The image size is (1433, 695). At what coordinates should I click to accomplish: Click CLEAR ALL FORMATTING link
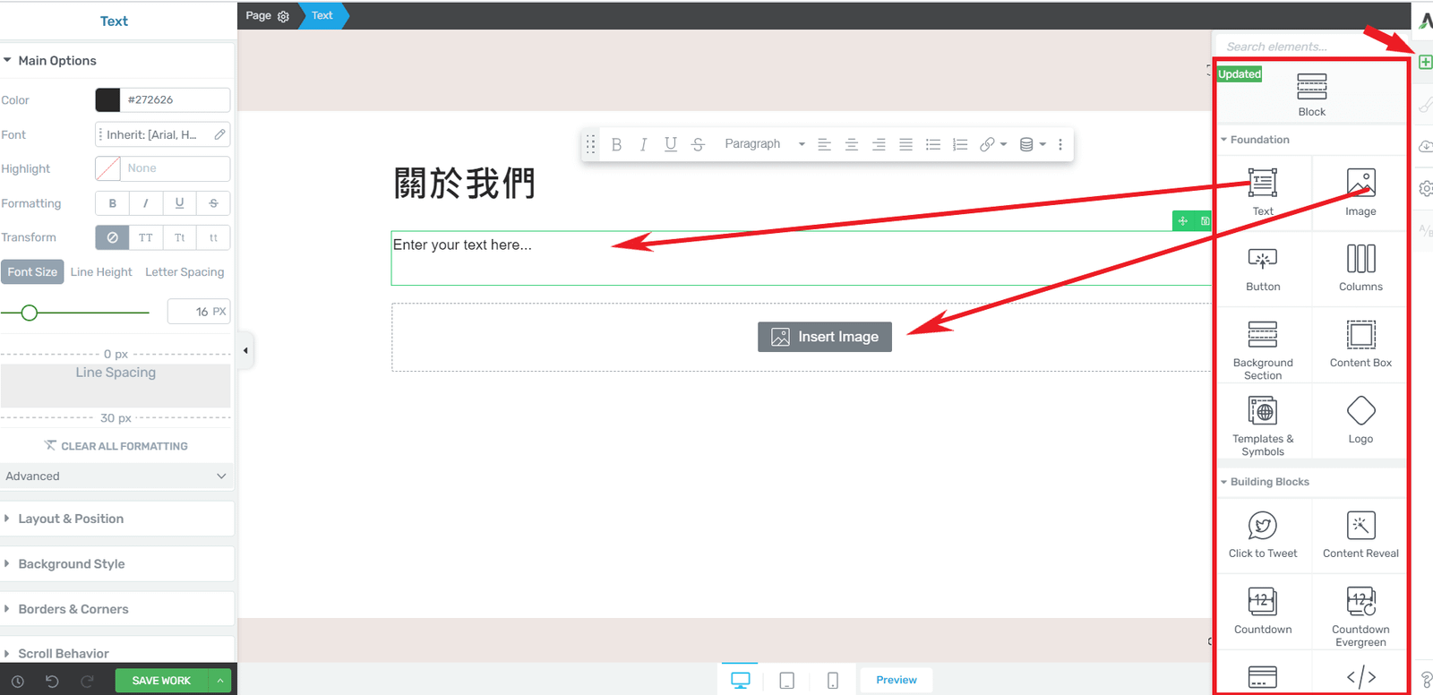(x=116, y=446)
